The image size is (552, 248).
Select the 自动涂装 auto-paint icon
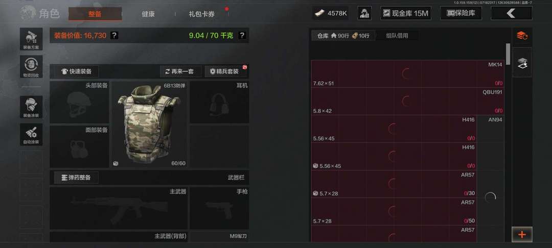[x=31, y=134]
